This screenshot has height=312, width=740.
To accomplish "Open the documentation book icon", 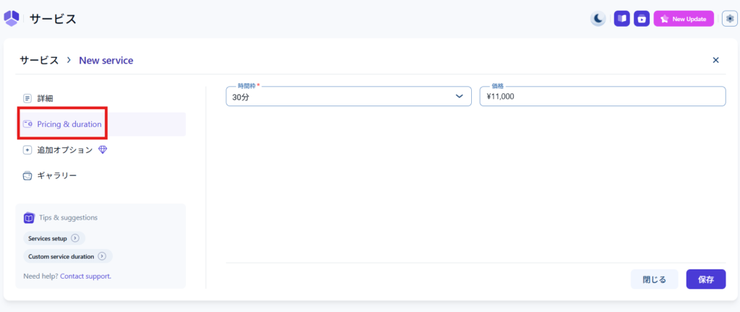I will (621, 19).
